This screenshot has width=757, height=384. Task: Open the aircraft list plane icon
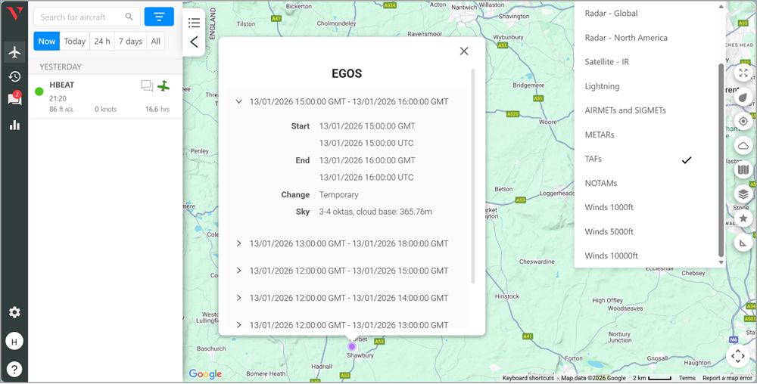click(x=14, y=52)
